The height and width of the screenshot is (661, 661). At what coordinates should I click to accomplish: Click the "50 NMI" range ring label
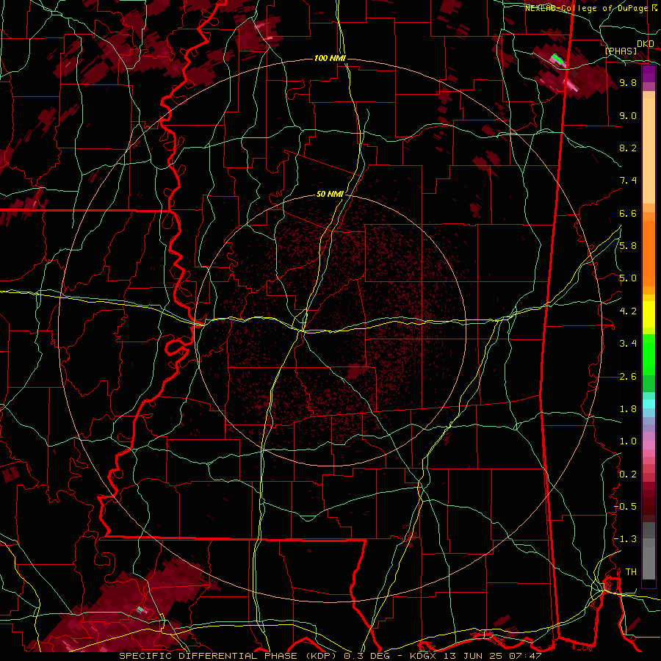pyautogui.click(x=330, y=195)
